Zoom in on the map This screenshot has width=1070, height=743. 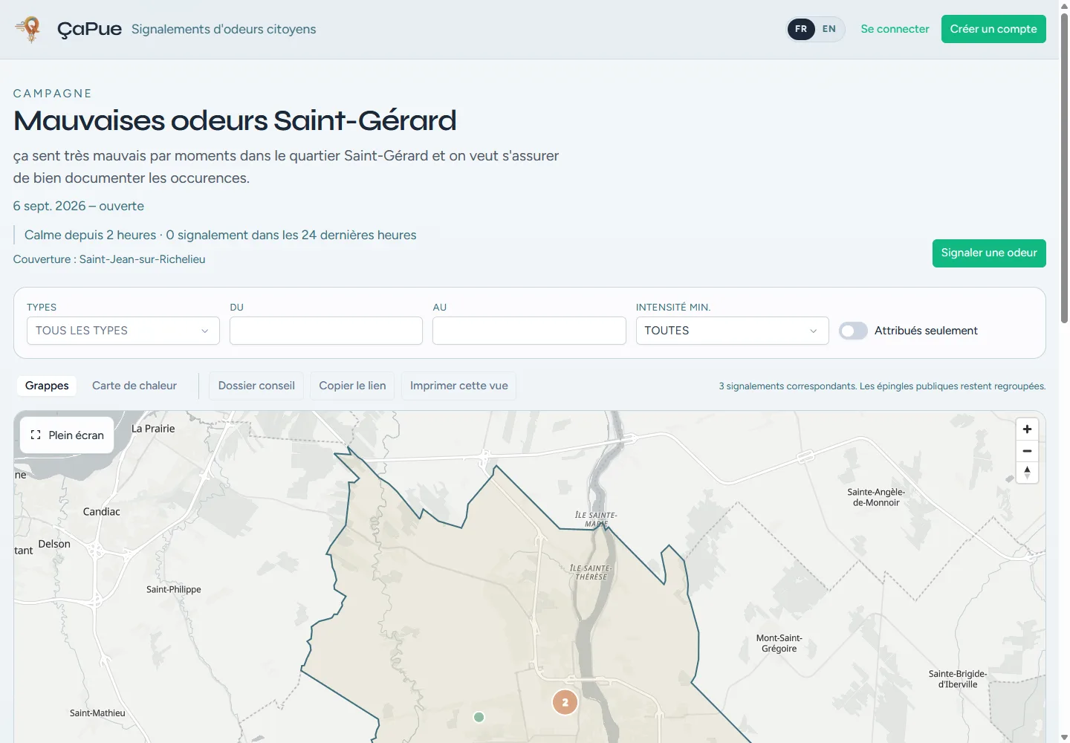[1027, 429]
